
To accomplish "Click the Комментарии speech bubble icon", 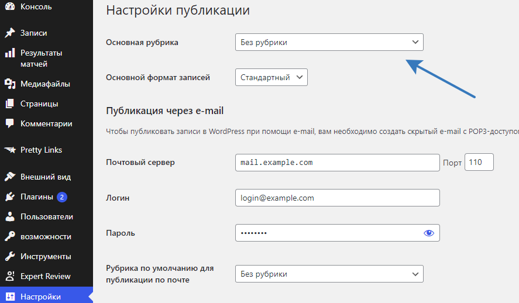I will click(x=10, y=123).
